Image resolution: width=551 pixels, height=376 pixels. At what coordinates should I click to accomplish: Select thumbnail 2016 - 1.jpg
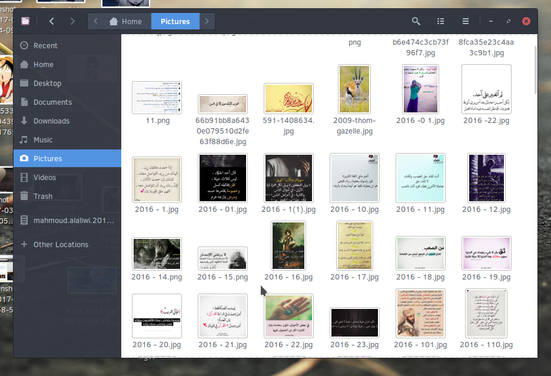157,179
